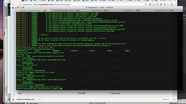The image size is (186, 104).
Task: Click the '2 days ago' cell
Action: point(115,93)
